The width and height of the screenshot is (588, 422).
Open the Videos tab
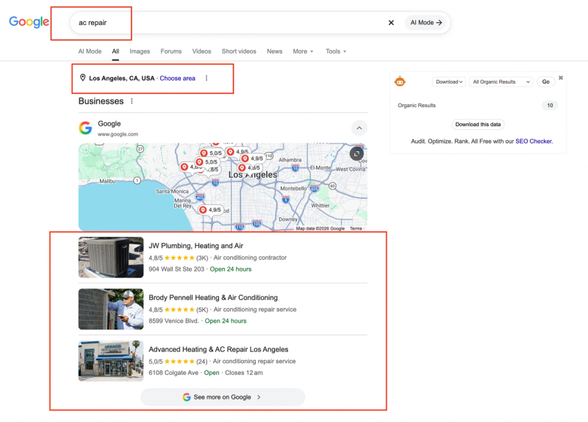pyautogui.click(x=201, y=51)
